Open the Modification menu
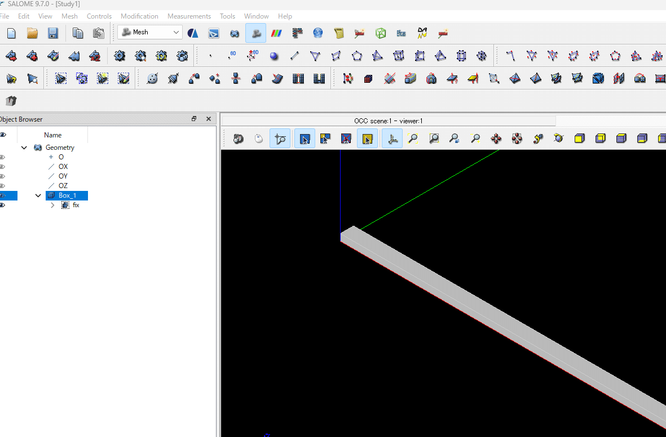Image resolution: width=666 pixels, height=437 pixels. pos(139,16)
